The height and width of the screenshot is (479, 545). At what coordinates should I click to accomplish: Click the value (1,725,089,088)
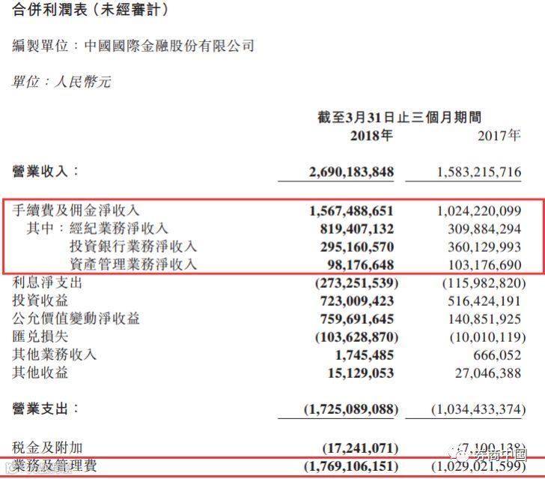[351, 409]
